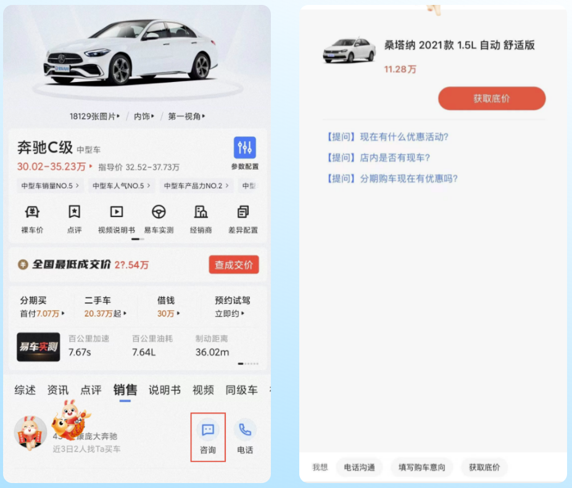Open the 中型车销量NO.5 ranking tag

[50, 186]
